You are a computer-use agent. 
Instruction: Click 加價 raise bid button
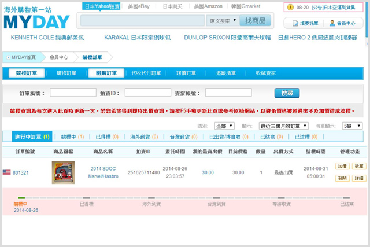pos(342,166)
